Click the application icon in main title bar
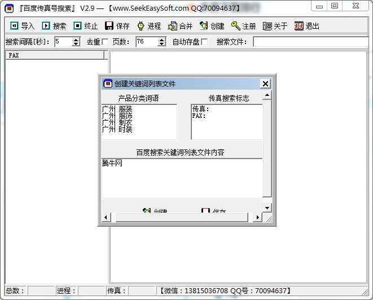This screenshot has height=300, width=373. pyautogui.click(x=9, y=8)
